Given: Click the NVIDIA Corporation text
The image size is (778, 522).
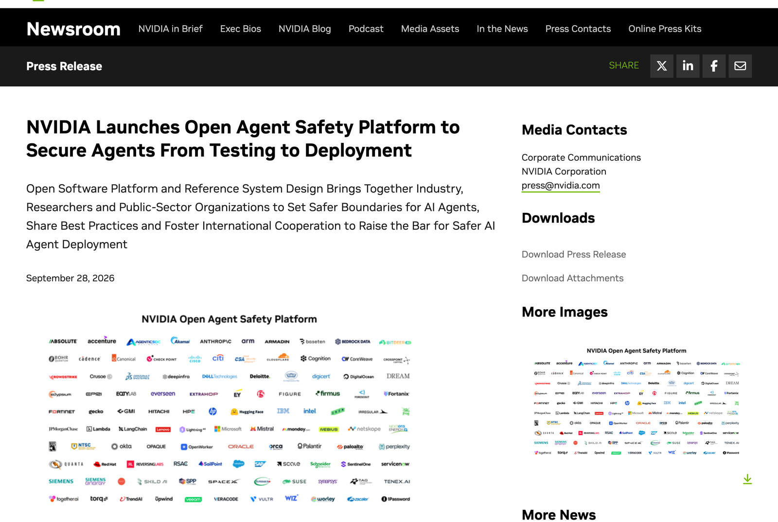Looking at the screenshot, I should tap(564, 172).
